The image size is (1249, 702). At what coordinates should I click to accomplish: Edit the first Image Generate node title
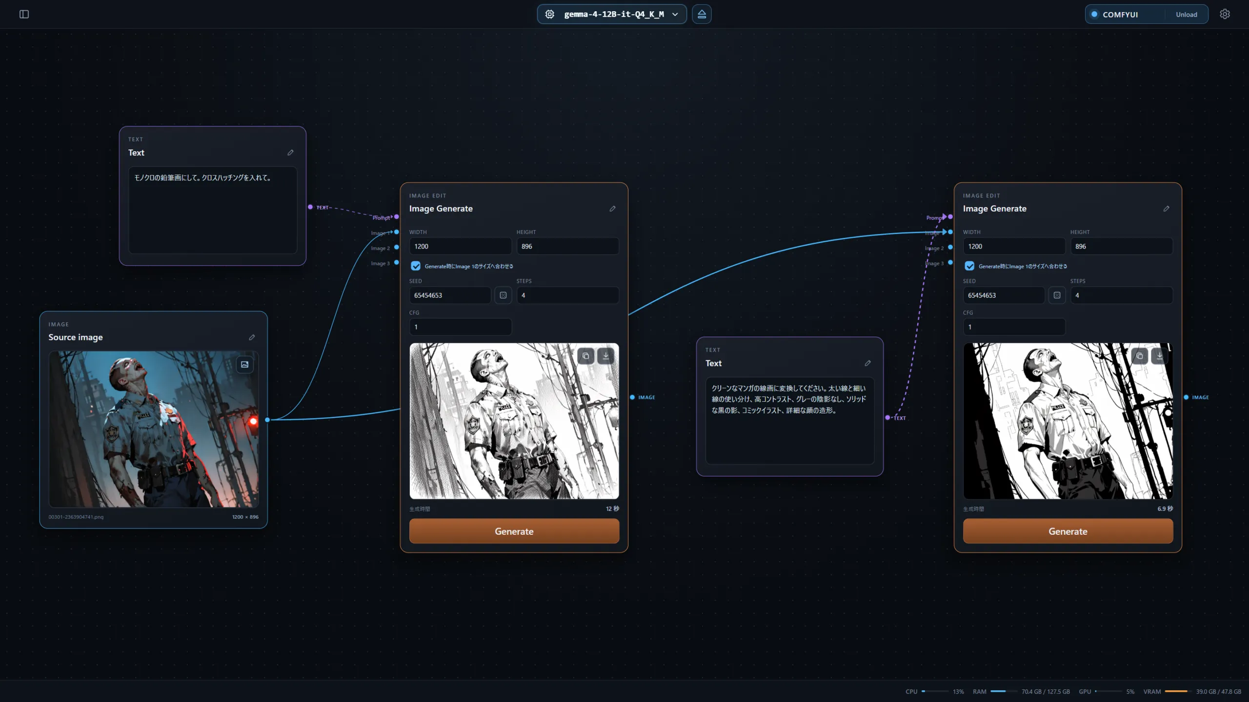[x=612, y=209]
